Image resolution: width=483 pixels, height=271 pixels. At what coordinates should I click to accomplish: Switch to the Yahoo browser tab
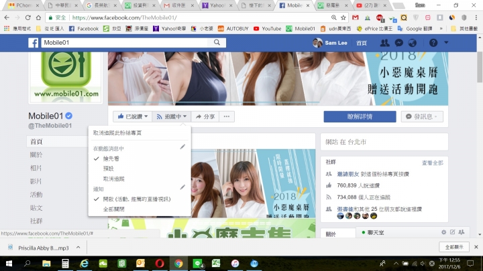point(219,5)
